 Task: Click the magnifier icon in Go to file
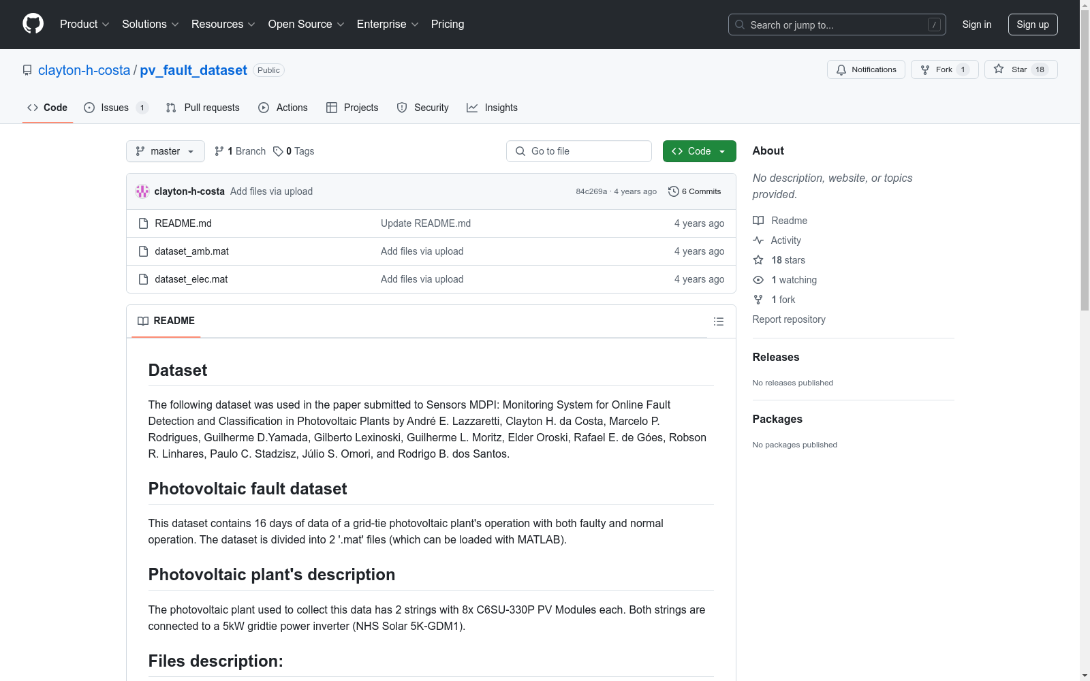tap(520, 151)
